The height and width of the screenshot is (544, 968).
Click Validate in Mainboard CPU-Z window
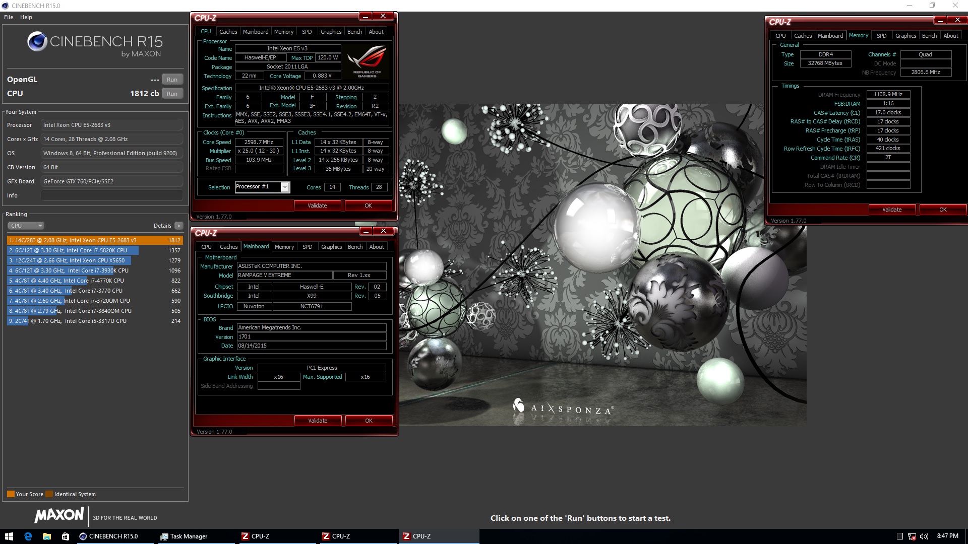[318, 421]
